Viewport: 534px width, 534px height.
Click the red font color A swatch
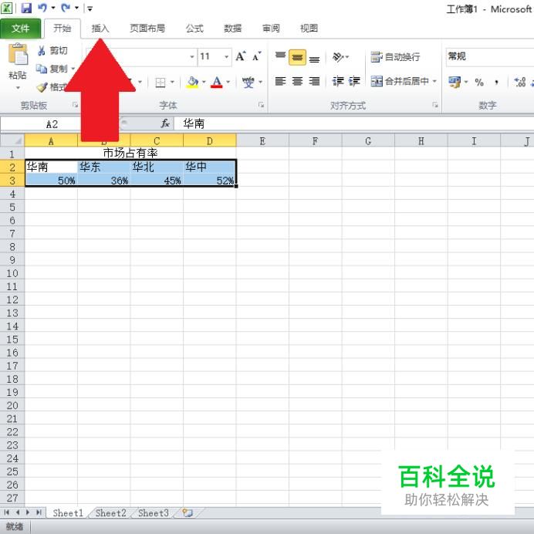pyautogui.click(x=217, y=82)
